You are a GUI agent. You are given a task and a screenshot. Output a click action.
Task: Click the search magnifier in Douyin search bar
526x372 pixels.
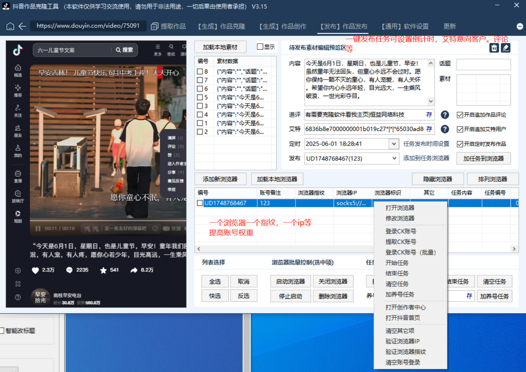(x=118, y=50)
